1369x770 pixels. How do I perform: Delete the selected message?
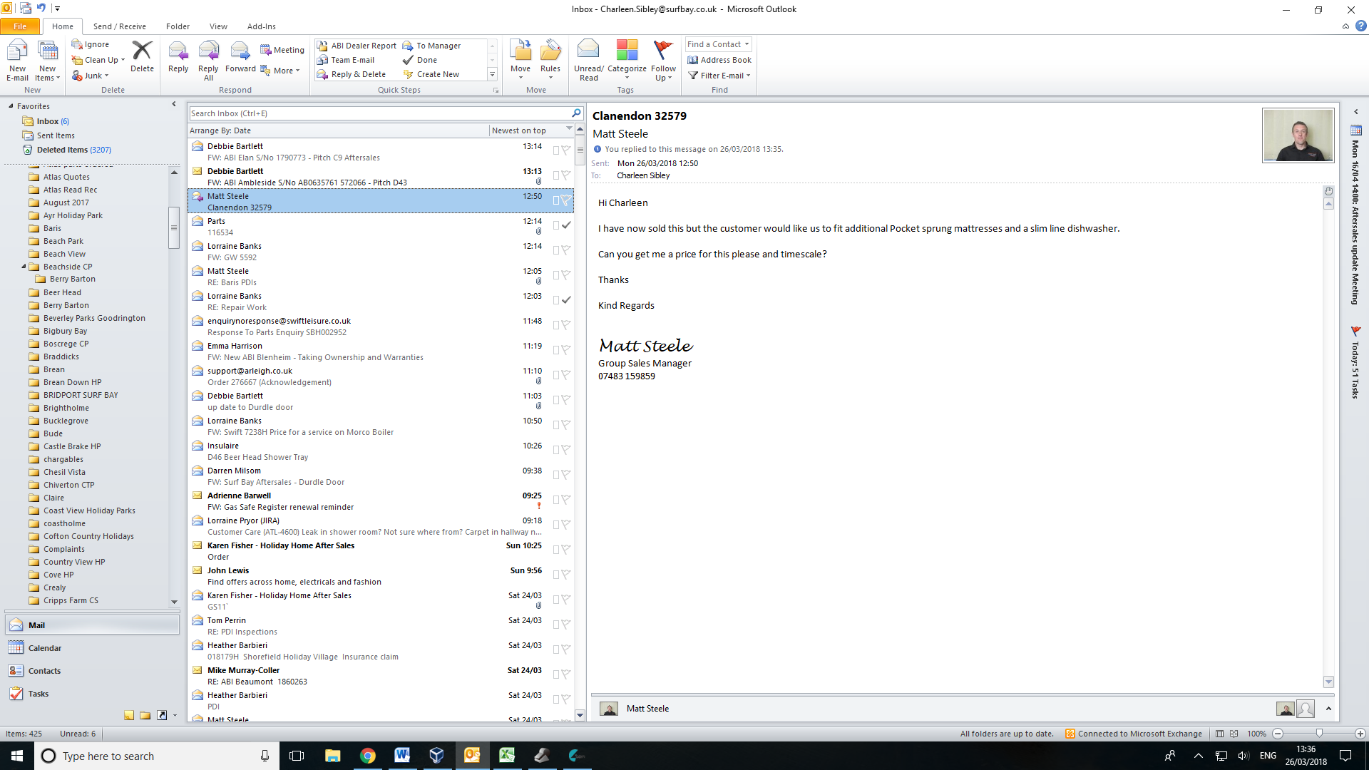(x=142, y=57)
